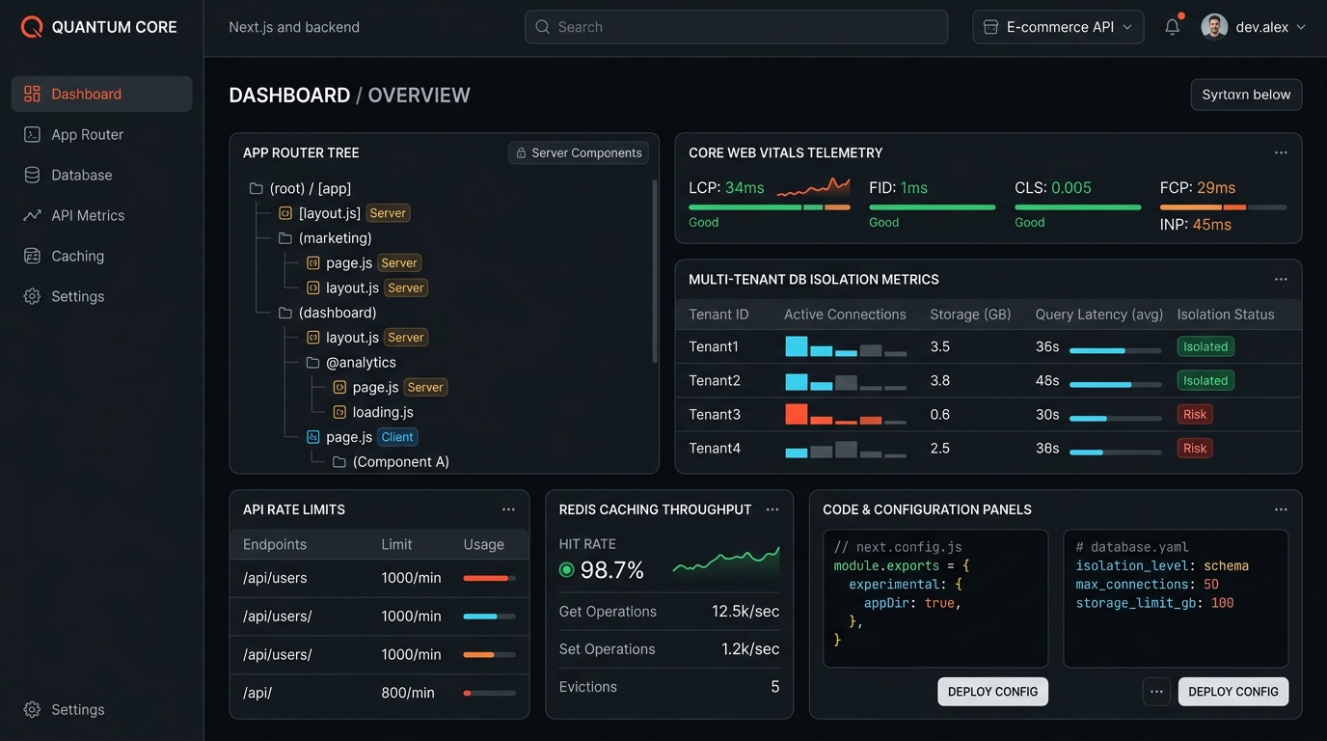Deploy config for next.config.js panel
1327x741 pixels.
coord(992,692)
